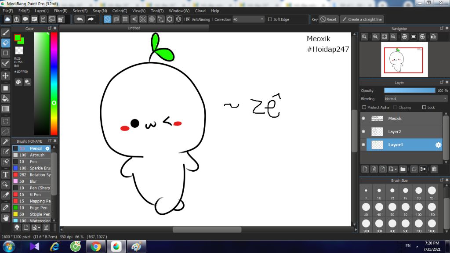Select the Eyedropper tool
The height and width of the screenshot is (253, 450).
point(5,208)
